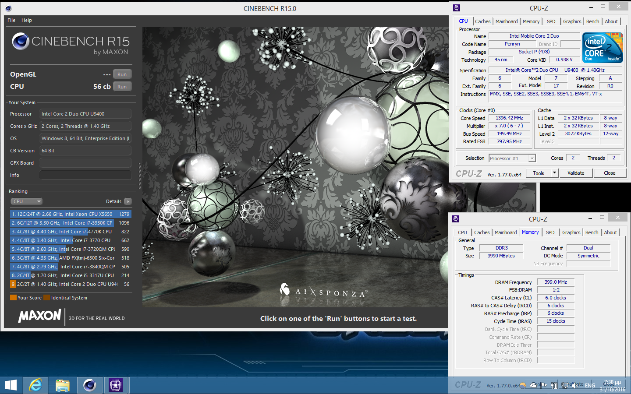The image size is (631, 394).
Task: Select ranking row 'Intel Core i7-3770 CPU'
Action: [x=71, y=240]
